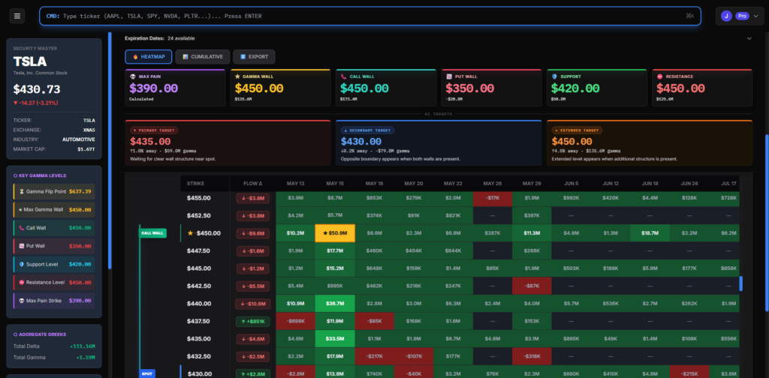Open the hamburger menu
The height and width of the screenshot is (378, 769).
coord(17,16)
